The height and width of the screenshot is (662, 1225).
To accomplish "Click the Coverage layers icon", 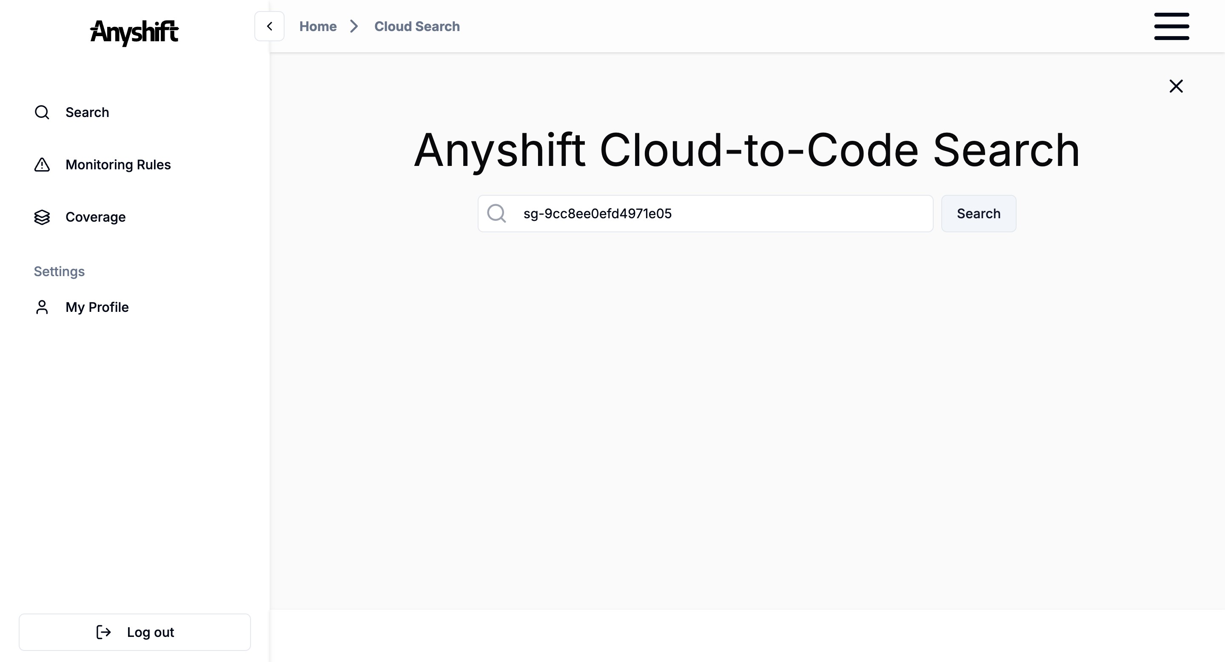I will (42, 217).
